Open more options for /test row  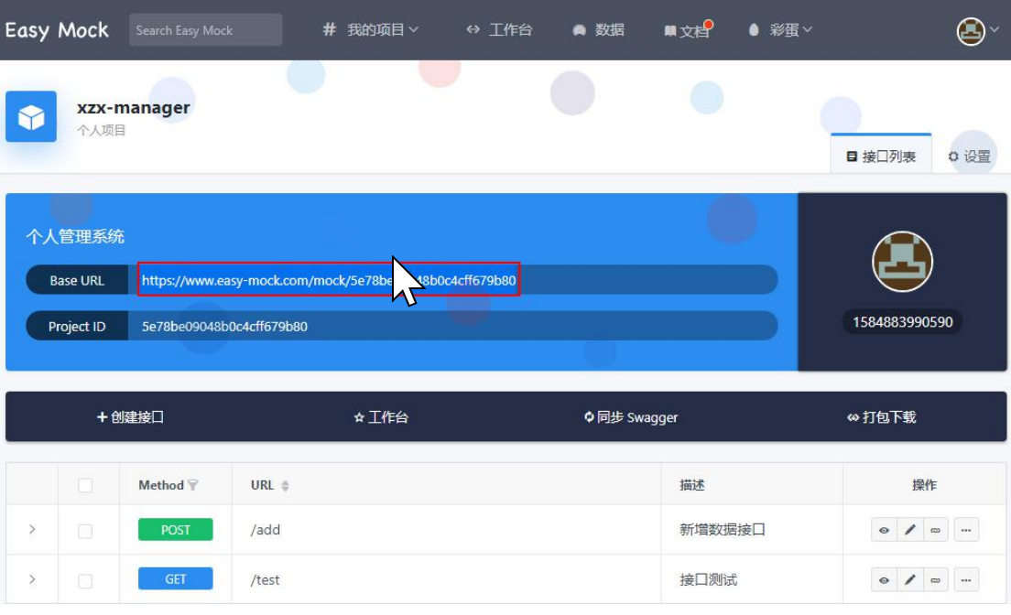click(x=966, y=579)
